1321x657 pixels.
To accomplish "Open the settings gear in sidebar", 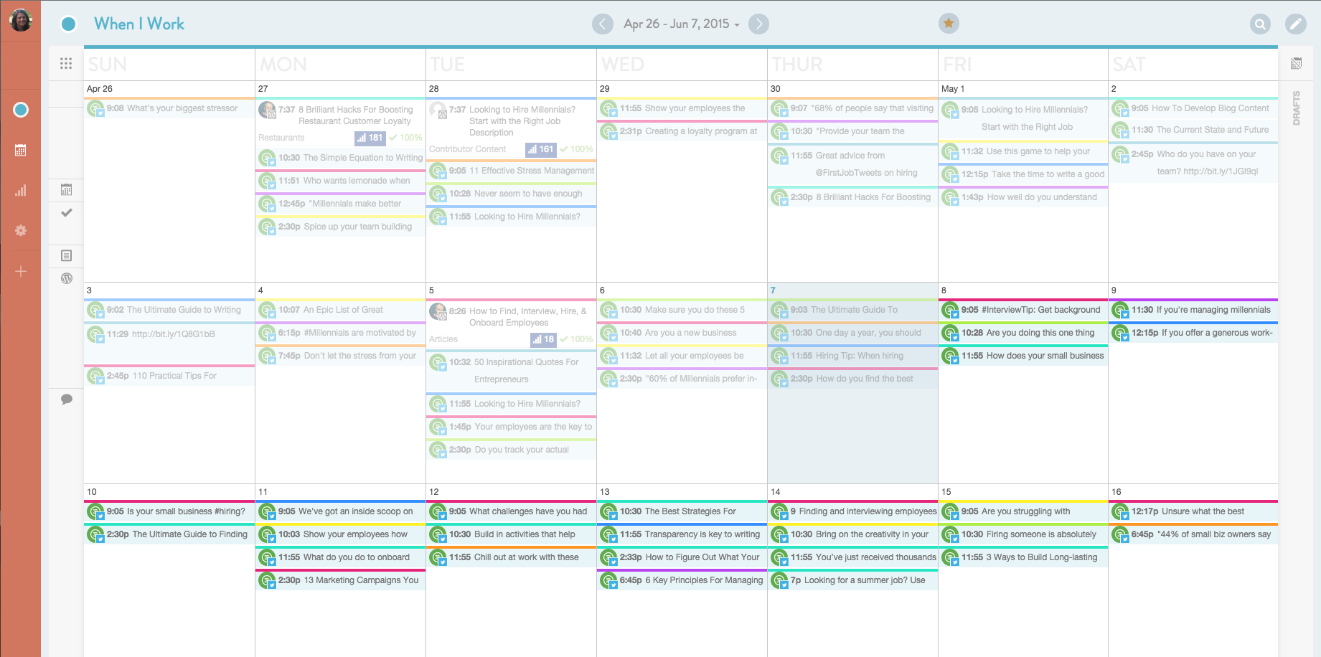I will click(21, 230).
